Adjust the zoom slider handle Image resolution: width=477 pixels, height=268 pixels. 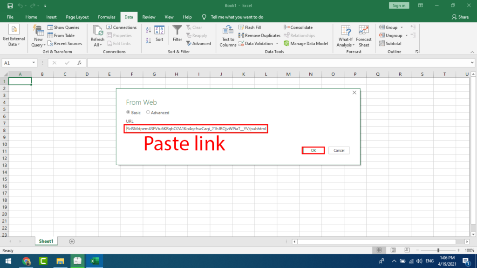point(438,250)
